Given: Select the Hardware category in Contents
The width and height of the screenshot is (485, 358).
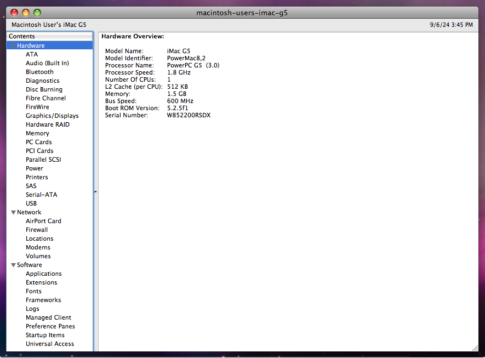Looking at the screenshot, I should (49, 46).
